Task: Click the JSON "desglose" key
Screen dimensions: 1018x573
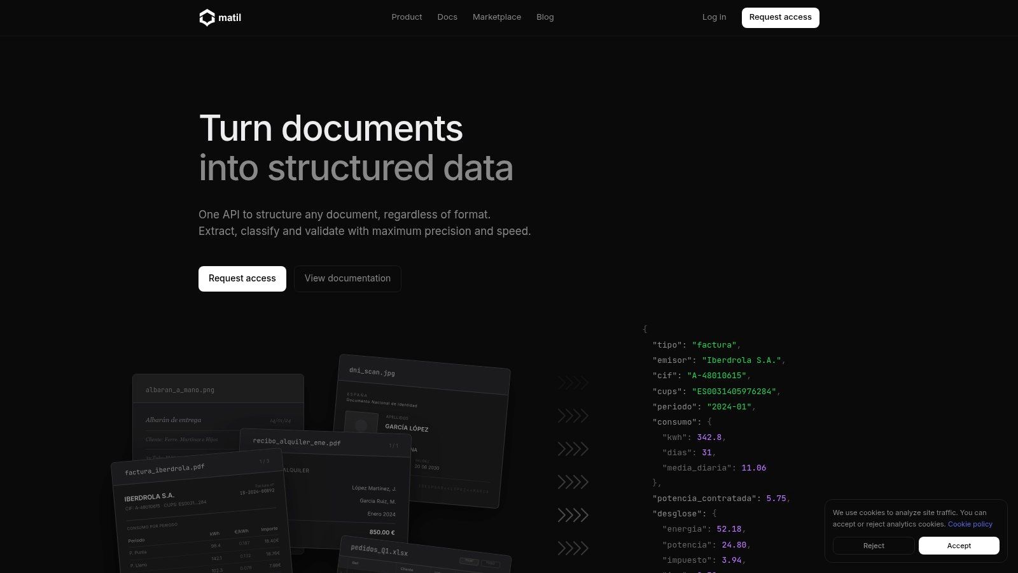Action: coord(677,514)
